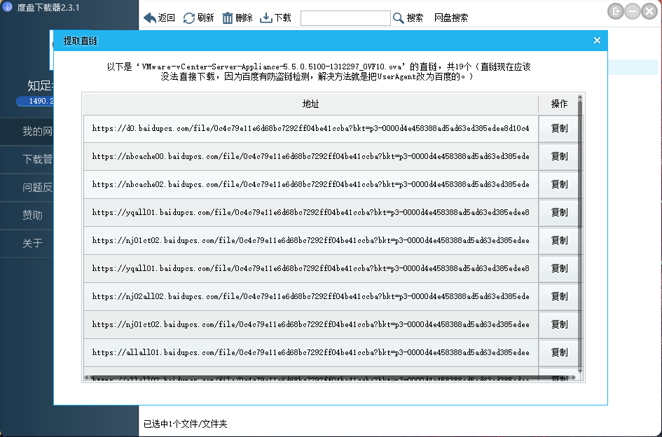Click the storage usage bar showing 1490

coord(35,101)
